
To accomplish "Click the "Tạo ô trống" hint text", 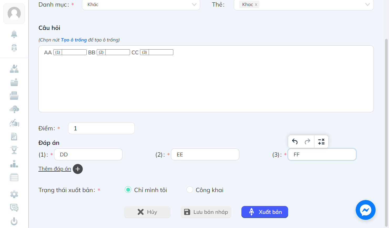I will (74, 40).
